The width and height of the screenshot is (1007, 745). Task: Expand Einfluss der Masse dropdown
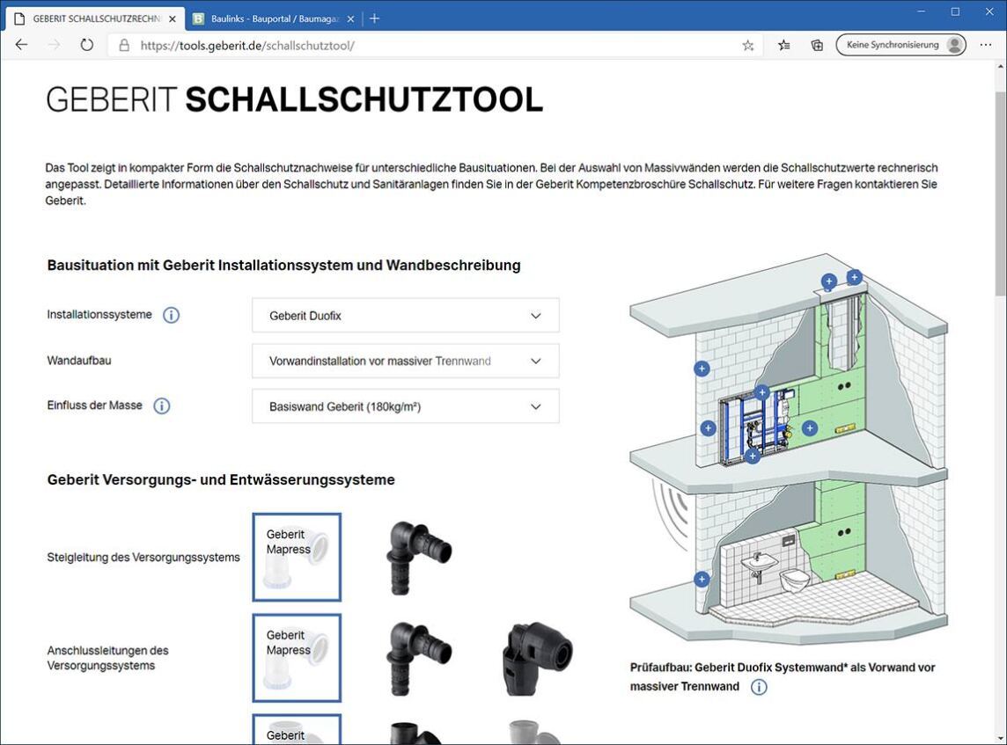[x=405, y=406]
